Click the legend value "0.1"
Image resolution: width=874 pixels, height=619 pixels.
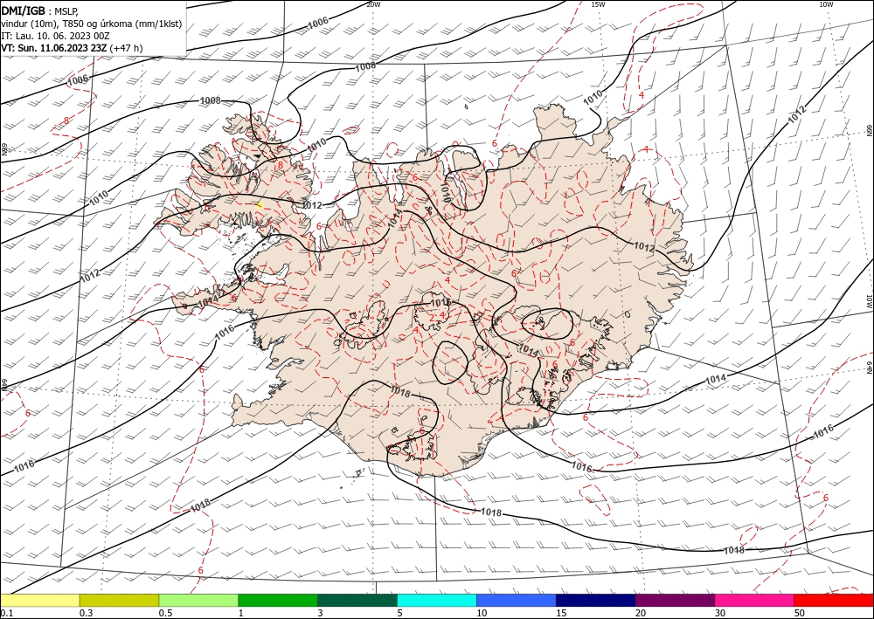click(7, 613)
